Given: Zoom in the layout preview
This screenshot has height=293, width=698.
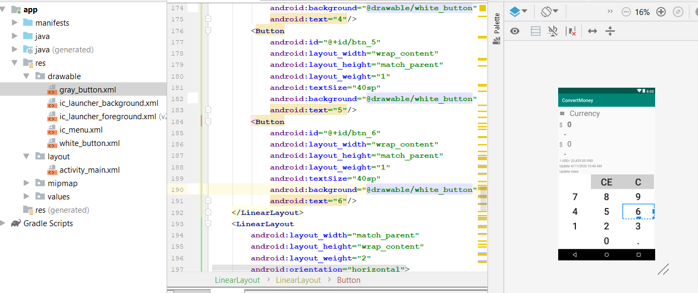Looking at the screenshot, I should point(661,12).
